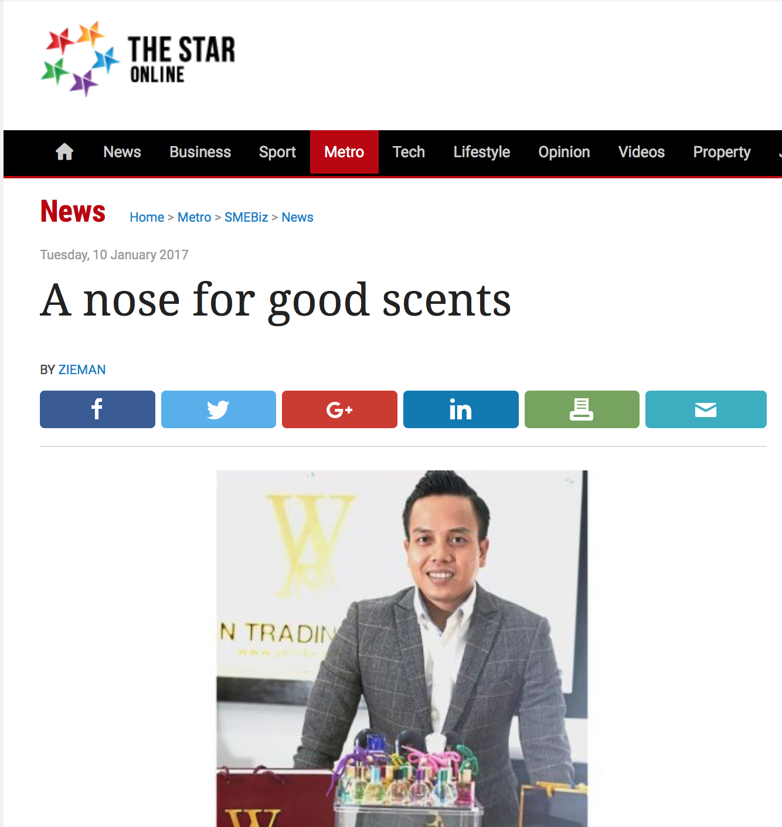Open the Property section
This screenshot has height=827, width=782.
tap(722, 152)
